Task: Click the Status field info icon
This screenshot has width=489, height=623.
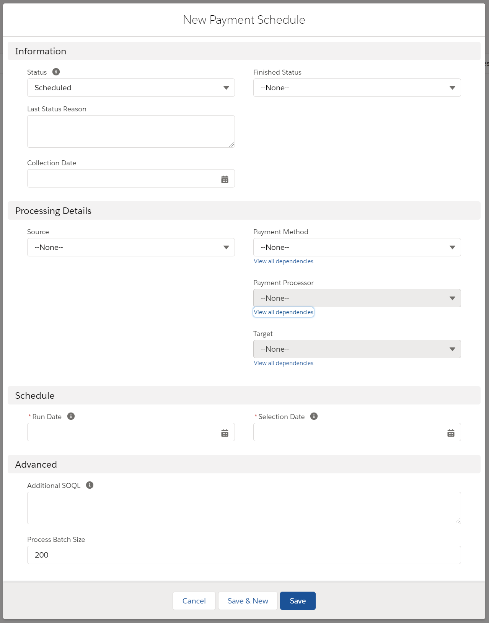Action: pyautogui.click(x=56, y=72)
